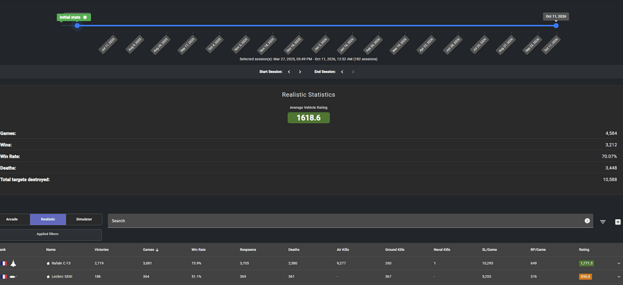This screenshot has height=285, width=623.
Task: Select the Realistic mode tab
Action: 48,219
